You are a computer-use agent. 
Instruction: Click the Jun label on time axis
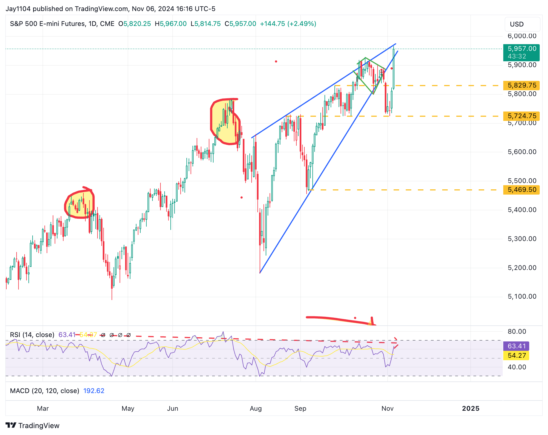pyautogui.click(x=173, y=409)
